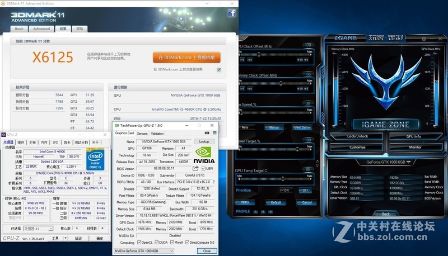The height and width of the screenshot is (256, 448).
Task: Select iGame profile slot 1
Action: [x=256, y=211]
